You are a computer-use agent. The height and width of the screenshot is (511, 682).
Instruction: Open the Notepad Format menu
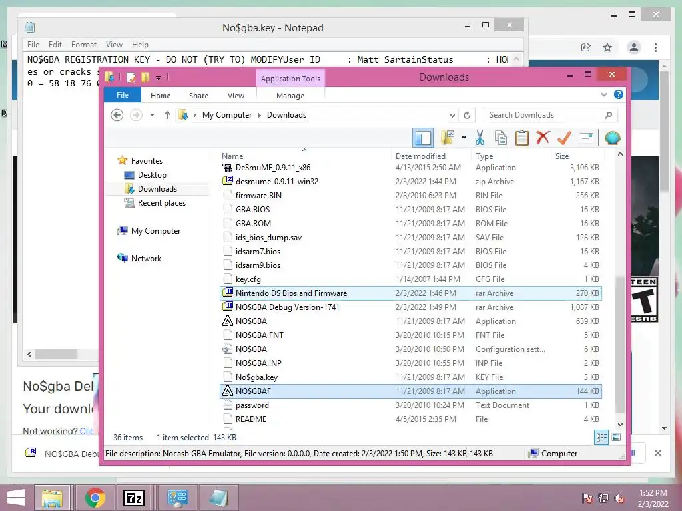pyautogui.click(x=83, y=45)
